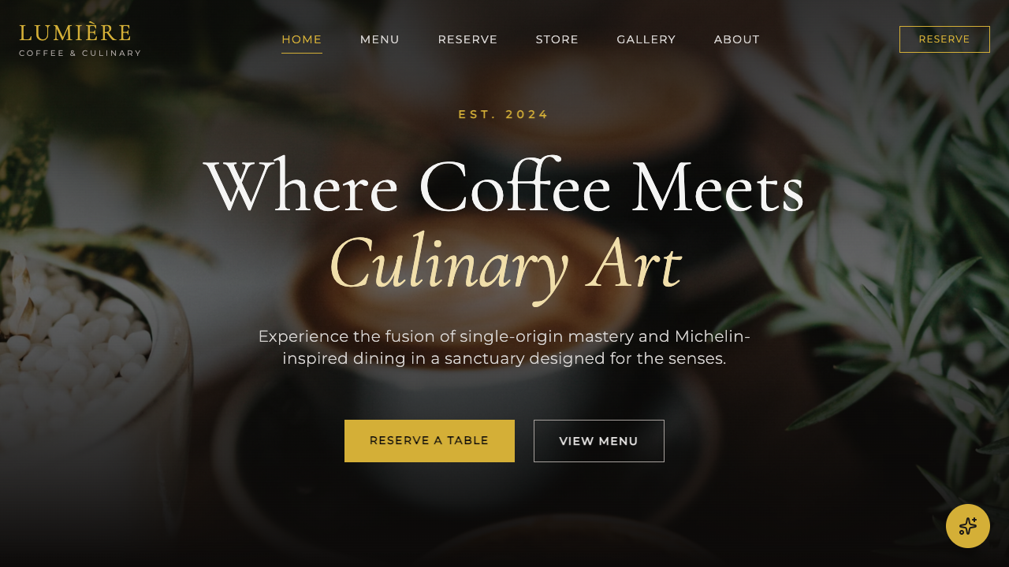Image resolution: width=1009 pixels, height=567 pixels.
Task: Select Reserve in the navigation bar
Action: [467, 39]
